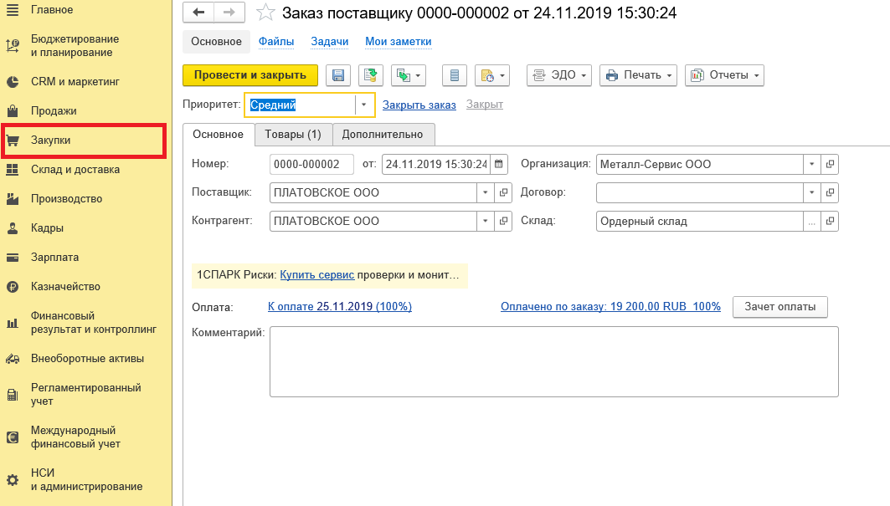Expand the Приоритет dropdown

(364, 105)
